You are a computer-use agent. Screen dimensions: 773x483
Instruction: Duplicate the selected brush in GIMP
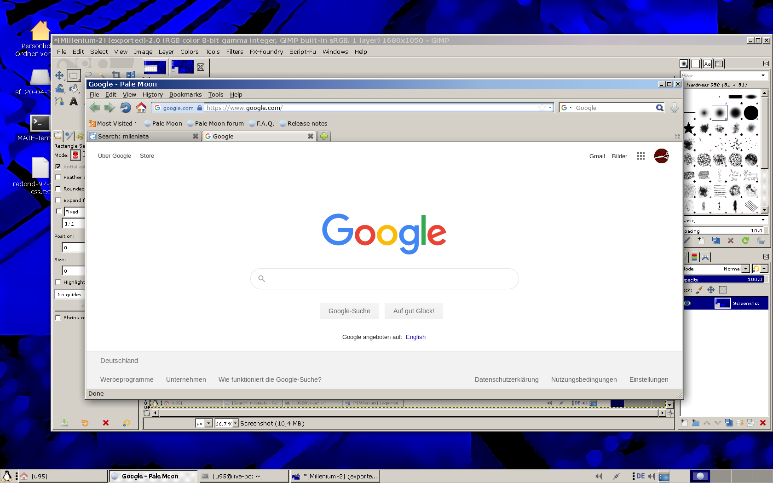pos(716,241)
